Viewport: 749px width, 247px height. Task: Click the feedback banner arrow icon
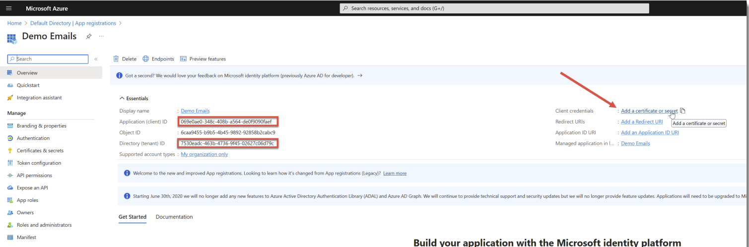point(360,75)
